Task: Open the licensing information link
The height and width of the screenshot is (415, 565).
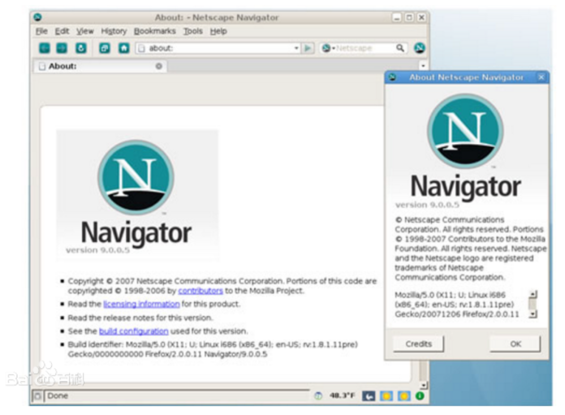Action: pyautogui.click(x=142, y=304)
